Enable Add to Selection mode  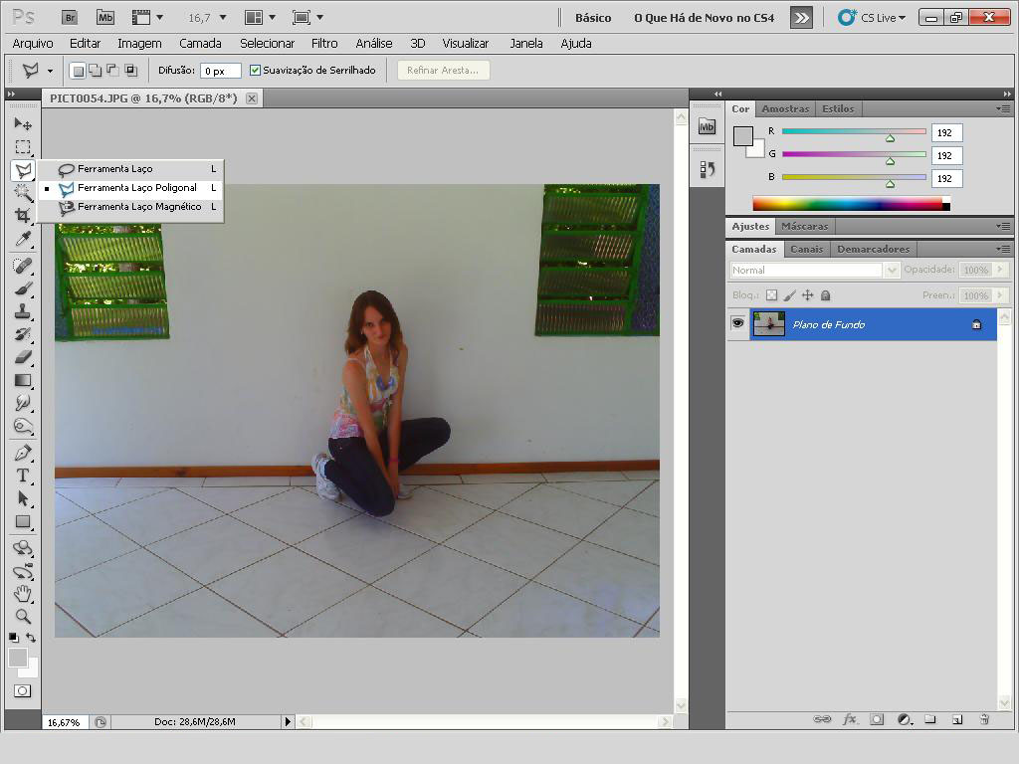pyautogui.click(x=95, y=71)
